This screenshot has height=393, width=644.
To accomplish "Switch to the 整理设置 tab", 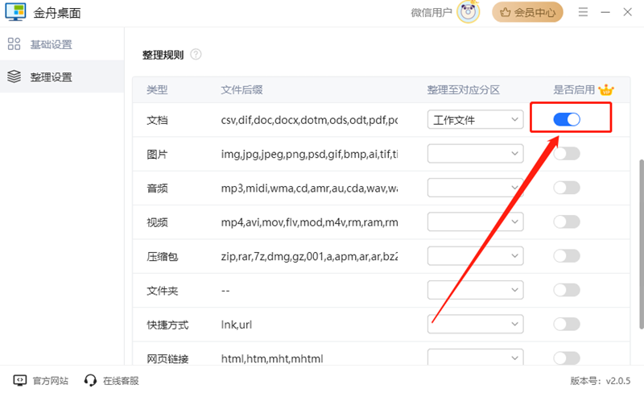I will 62,77.
